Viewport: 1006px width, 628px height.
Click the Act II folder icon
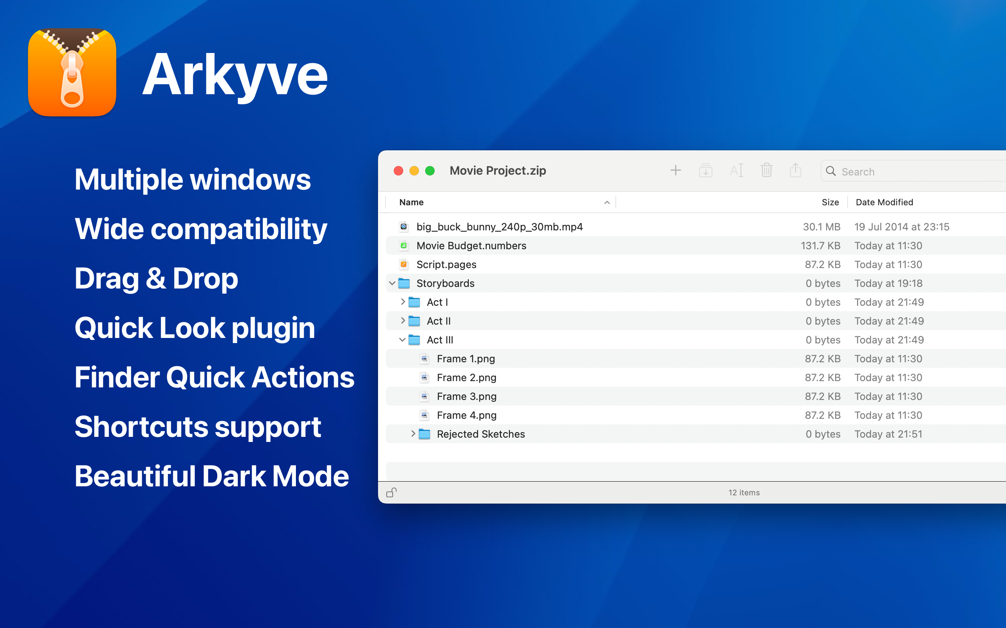414,321
